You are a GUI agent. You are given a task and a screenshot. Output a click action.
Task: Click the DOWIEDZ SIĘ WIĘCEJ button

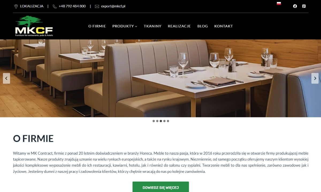(161, 187)
